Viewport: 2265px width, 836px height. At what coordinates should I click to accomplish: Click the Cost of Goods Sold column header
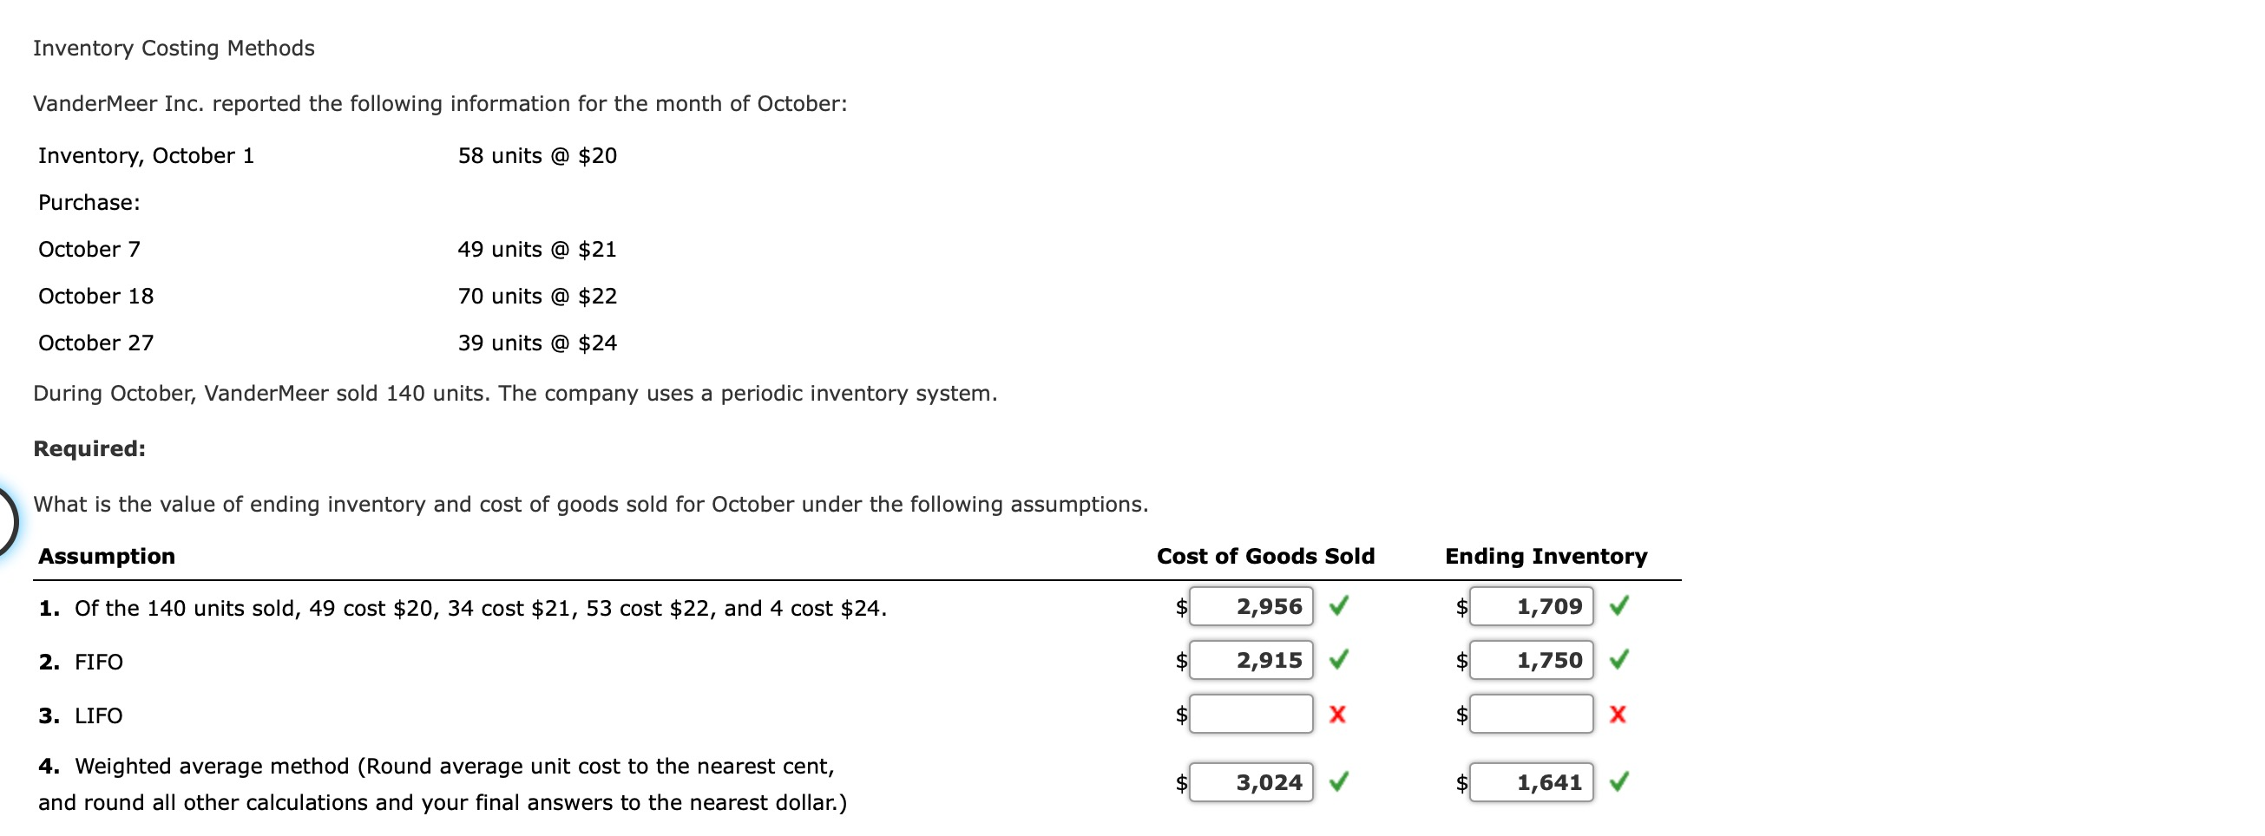coord(1266,556)
